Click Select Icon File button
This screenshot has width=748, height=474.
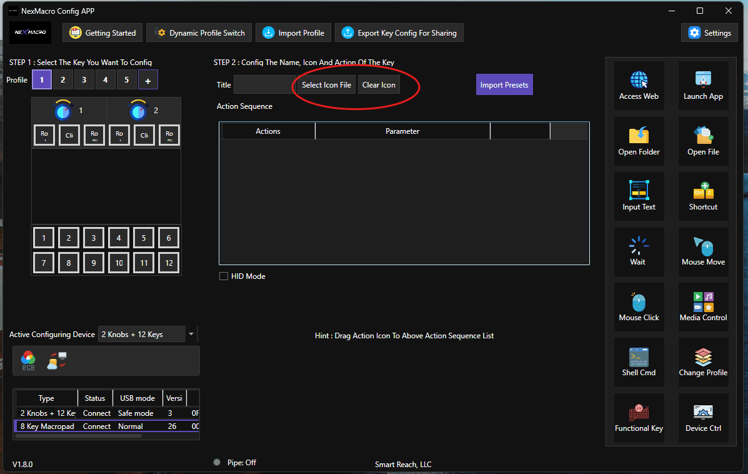coord(326,84)
